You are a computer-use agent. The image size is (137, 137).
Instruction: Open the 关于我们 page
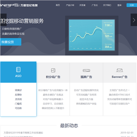tap(107, 5)
